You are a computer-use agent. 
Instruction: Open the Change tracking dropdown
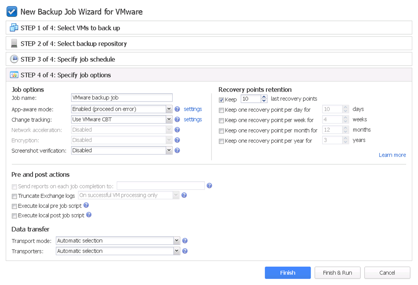(x=169, y=119)
